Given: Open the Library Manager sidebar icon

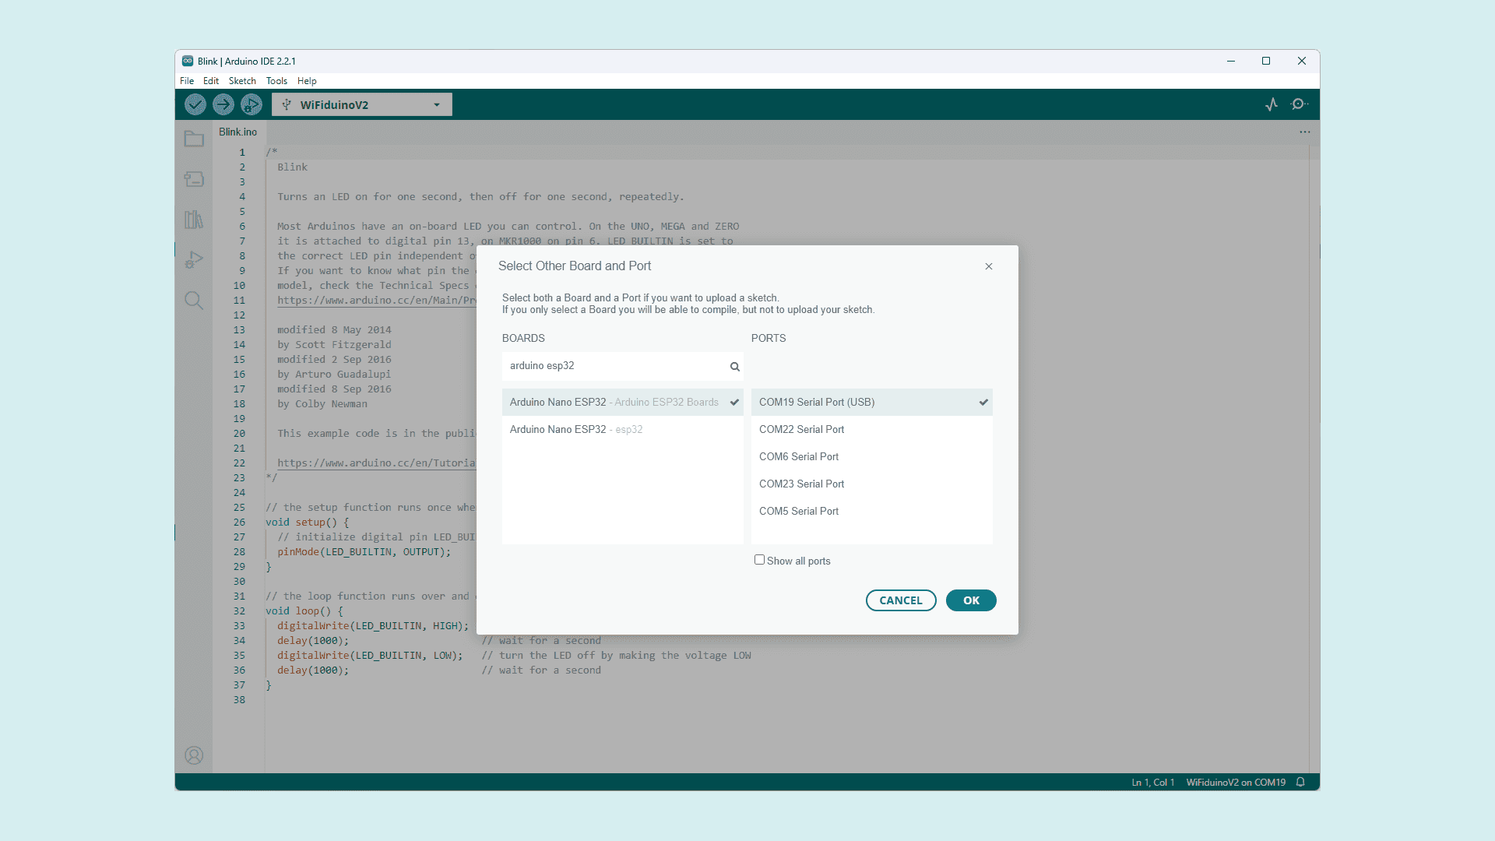Looking at the screenshot, I should [194, 220].
